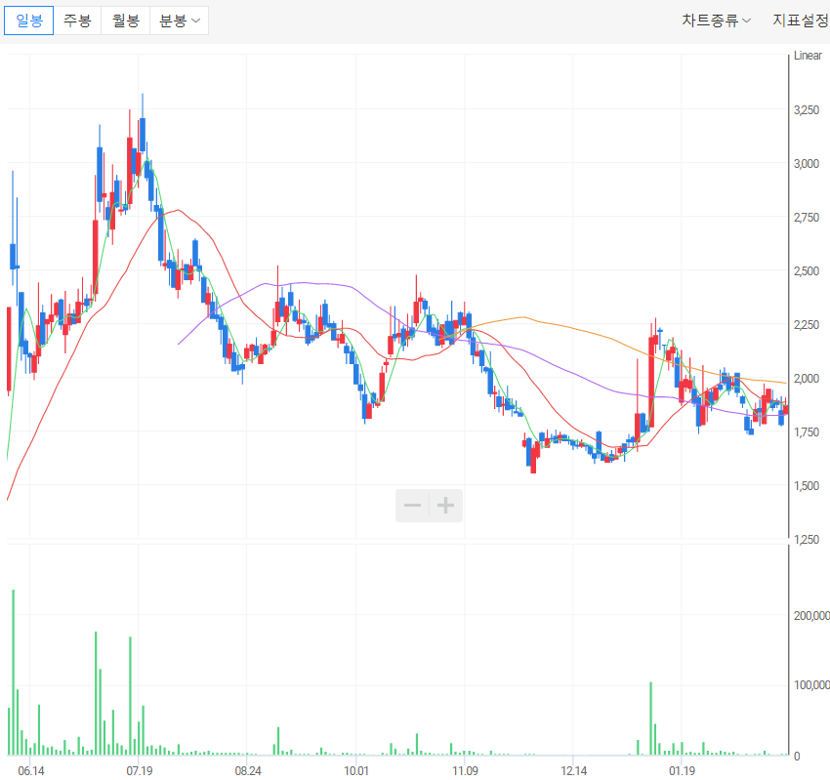Click the 3,000 price axis label

coord(807,164)
